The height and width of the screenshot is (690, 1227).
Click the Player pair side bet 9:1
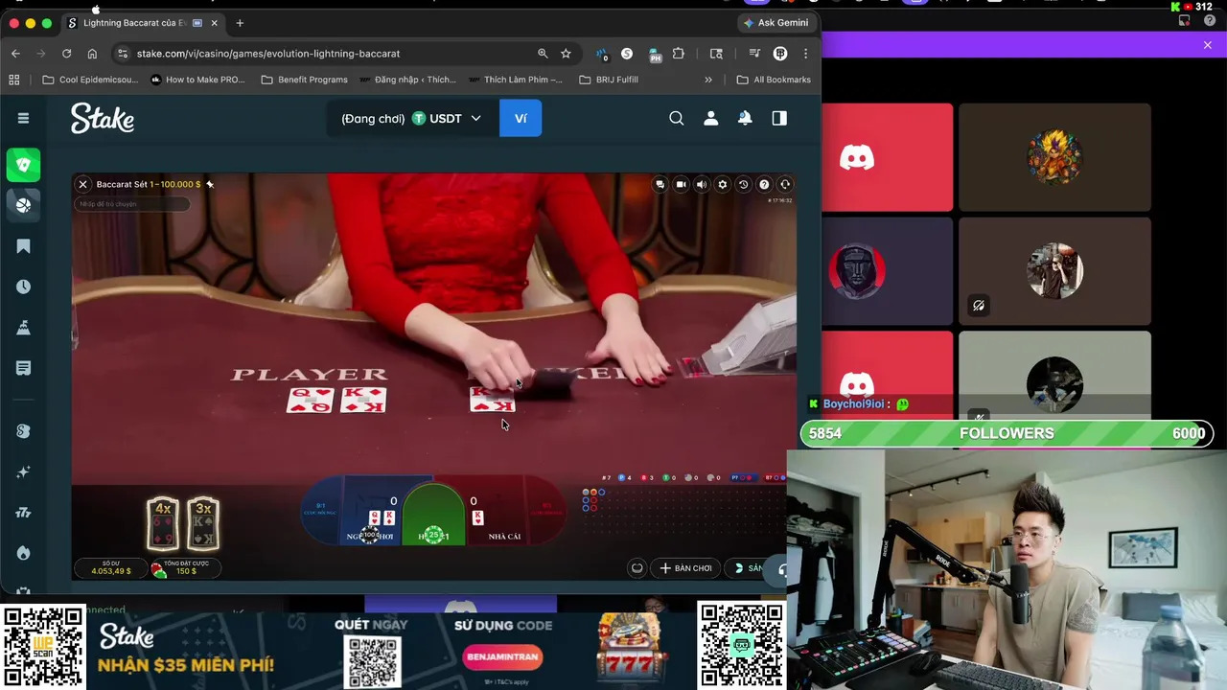[321, 511]
